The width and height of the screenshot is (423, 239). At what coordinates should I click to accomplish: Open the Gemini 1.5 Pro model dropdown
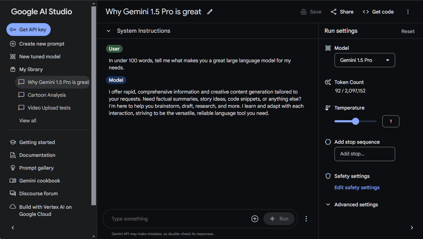[x=364, y=60]
